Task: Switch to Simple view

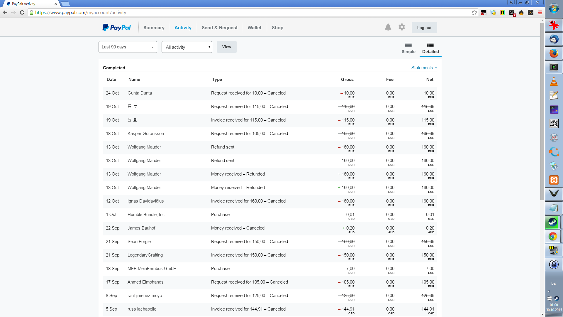Action: 408,48
